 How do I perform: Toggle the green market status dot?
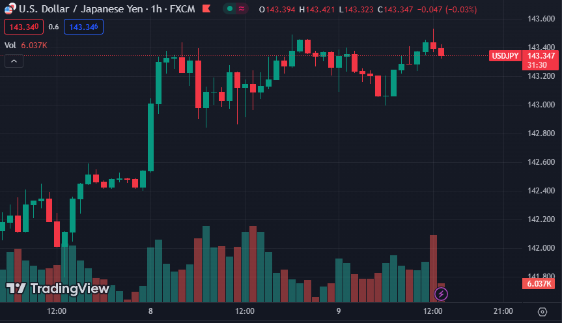pos(230,8)
